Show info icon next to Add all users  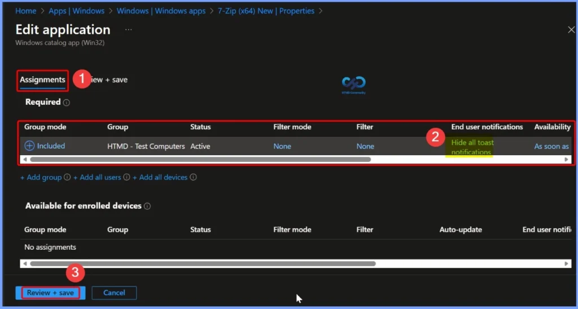coord(126,177)
